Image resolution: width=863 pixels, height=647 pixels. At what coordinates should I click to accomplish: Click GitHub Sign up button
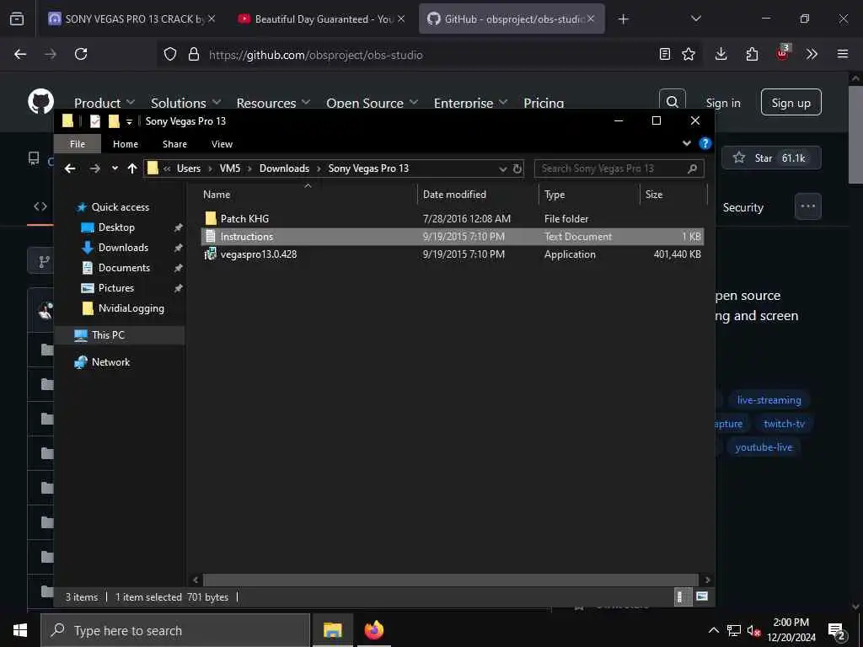click(x=791, y=102)
